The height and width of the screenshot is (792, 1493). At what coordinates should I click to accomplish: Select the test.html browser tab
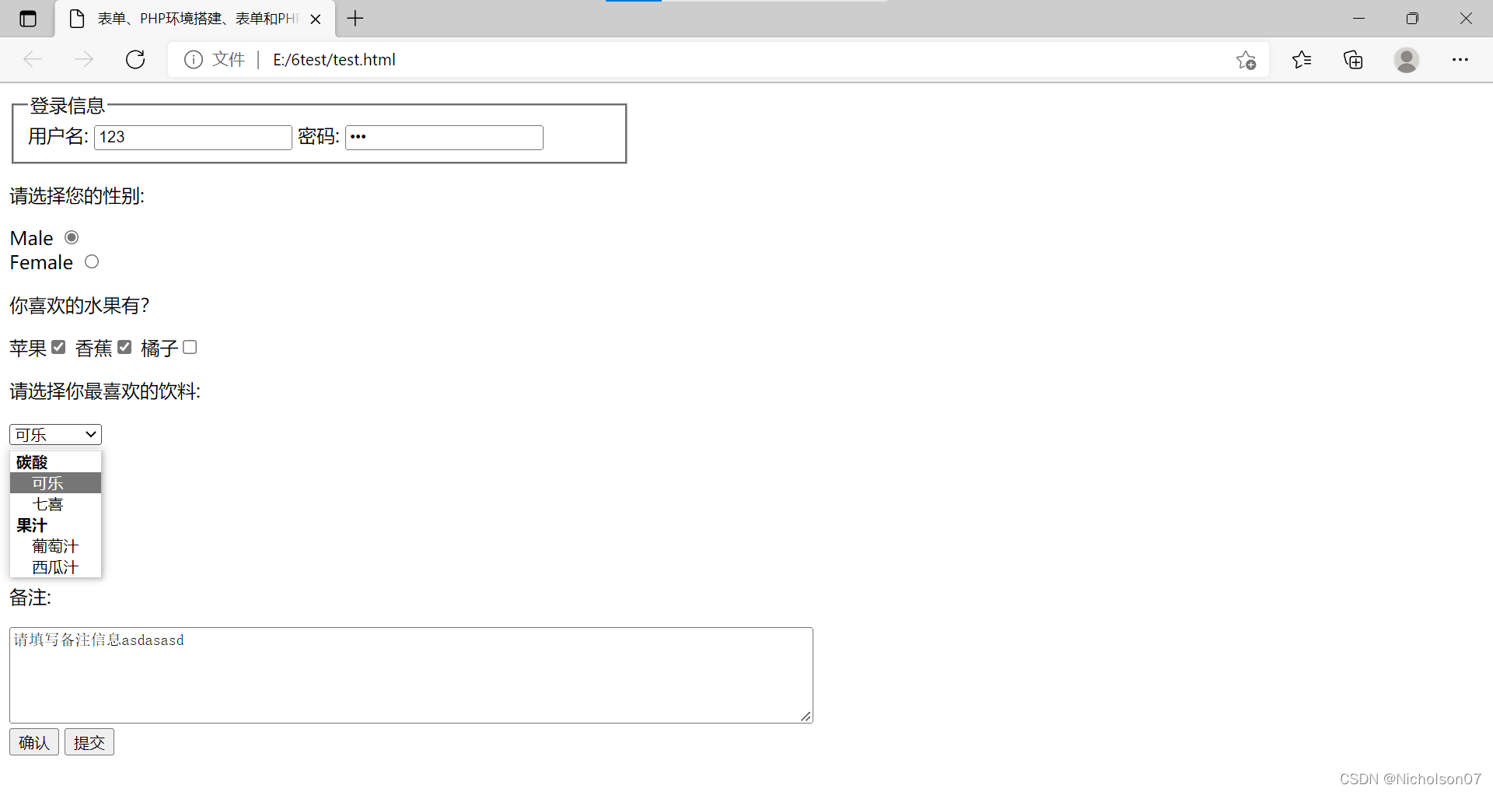[194, 19]
